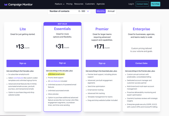Screen dimensions: 169x116
Task: Click the $171 /month price
Action: click(x=102, y=46)
